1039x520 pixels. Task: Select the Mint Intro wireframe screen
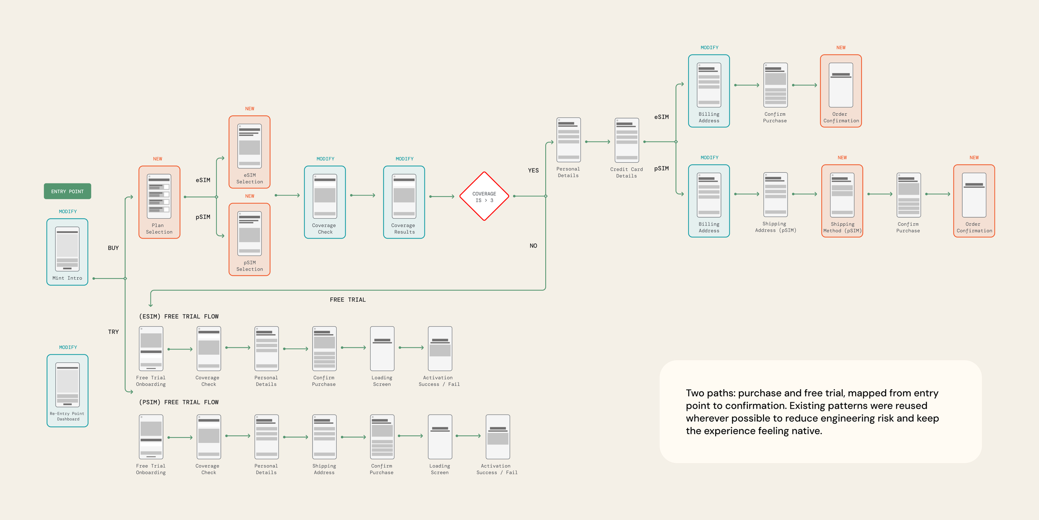pyautogui.click(x=67, y=251)
